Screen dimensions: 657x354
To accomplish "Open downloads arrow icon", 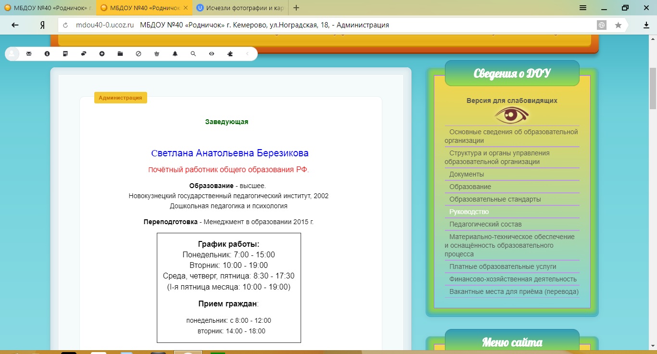I will point(646,25).
